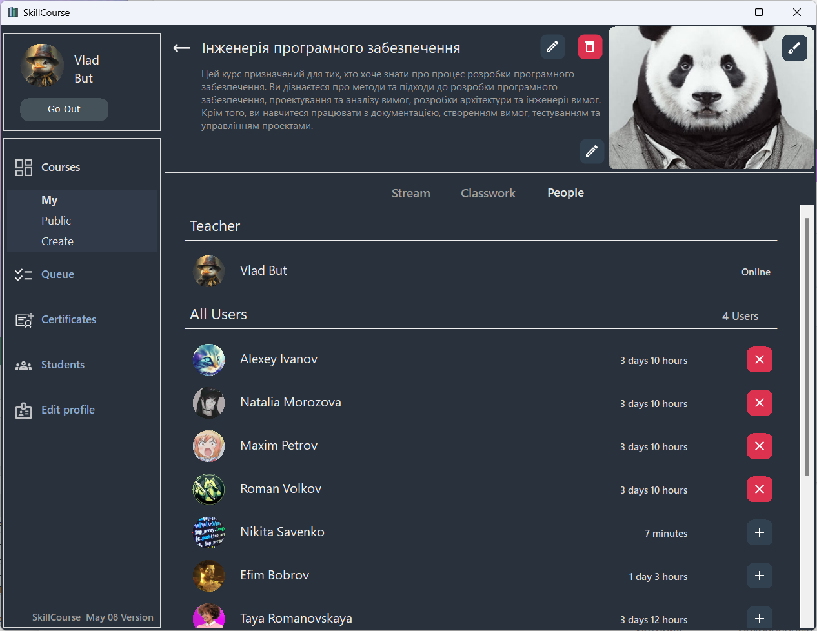Remove Alexey Ivanov from the course
The image size is (817, 631).
[x=760, y=359]
